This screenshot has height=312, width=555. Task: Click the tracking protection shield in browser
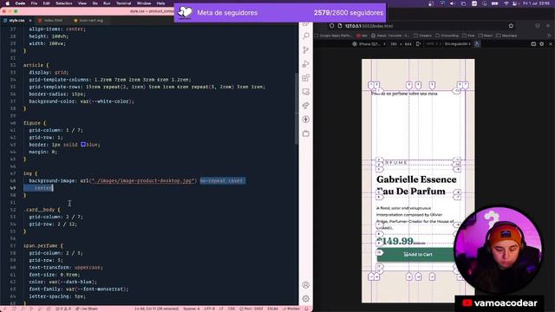pos(331,26)
